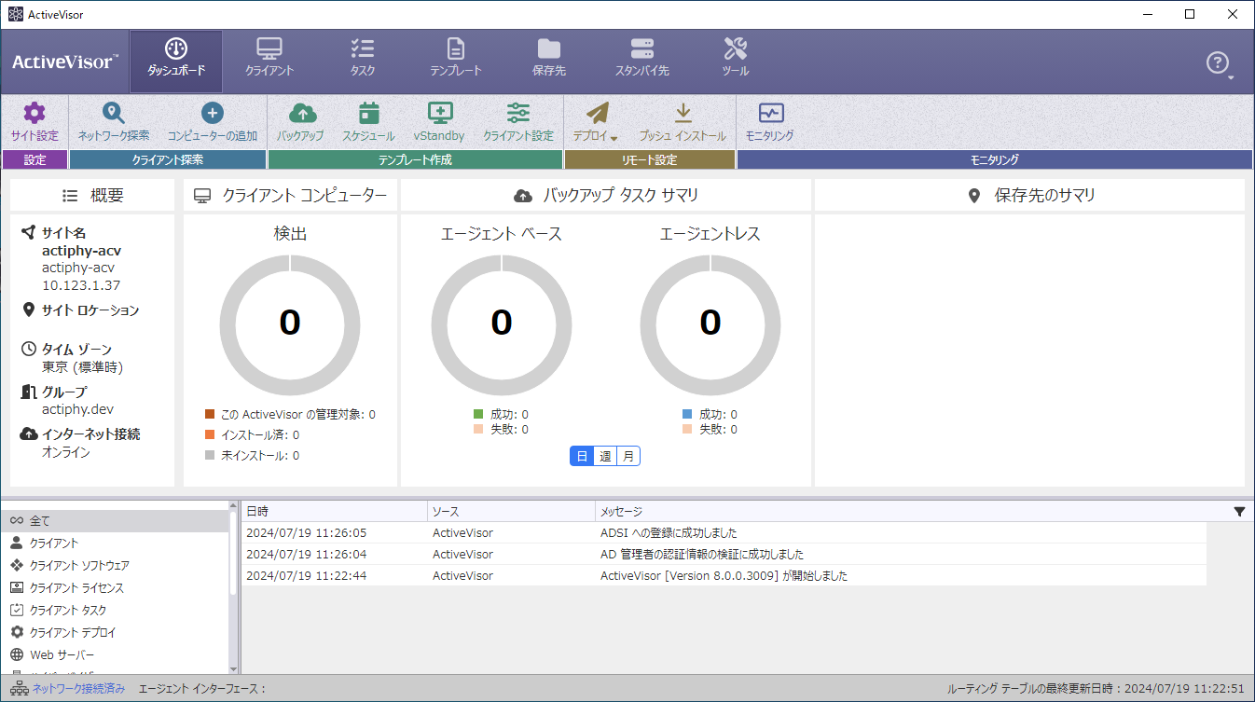Screen dimensions: 1255x702
Task: Select the 週 week view toggle
Action: coord(605,456)
